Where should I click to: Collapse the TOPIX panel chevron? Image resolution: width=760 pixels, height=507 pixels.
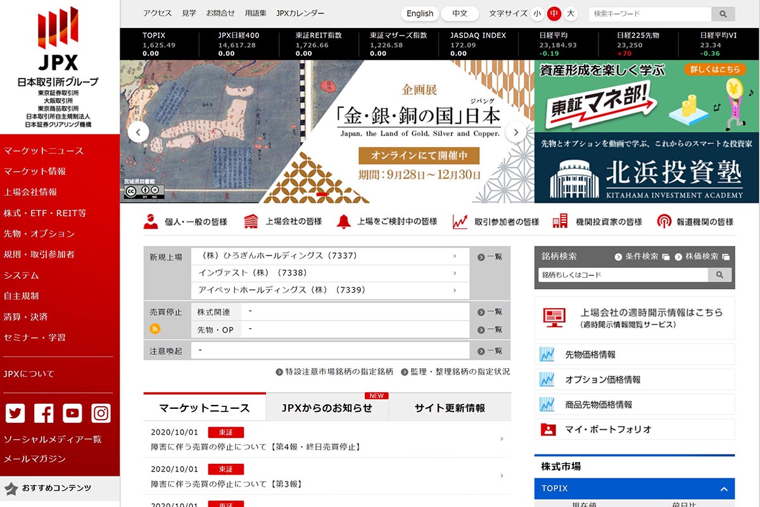tap(723, 489)
